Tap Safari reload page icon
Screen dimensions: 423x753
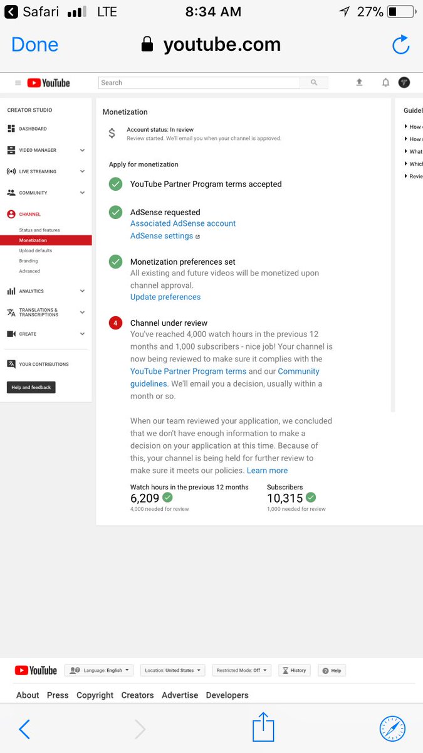pyautogui.click(x=400, y=45)
